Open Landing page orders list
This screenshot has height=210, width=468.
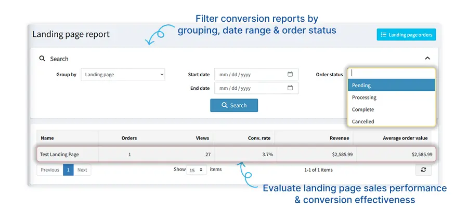(406, 35)
